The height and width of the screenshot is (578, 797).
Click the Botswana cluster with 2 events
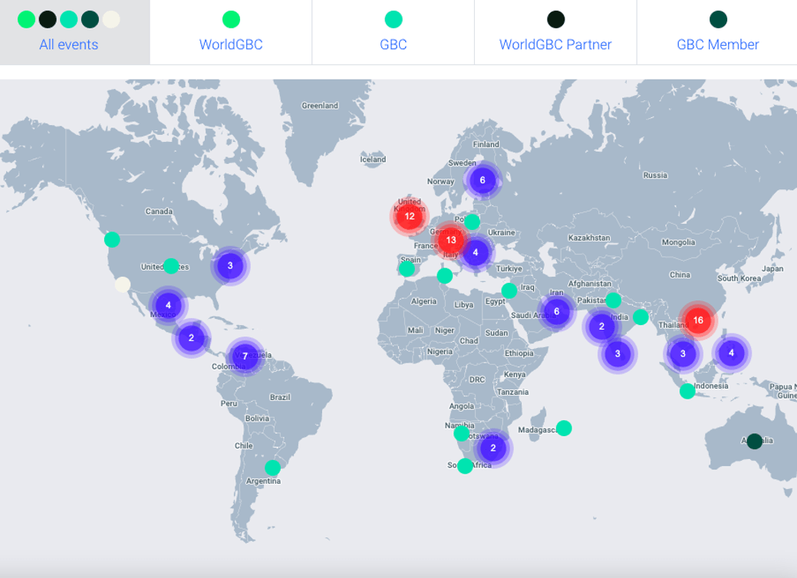[x=493, y=448]
